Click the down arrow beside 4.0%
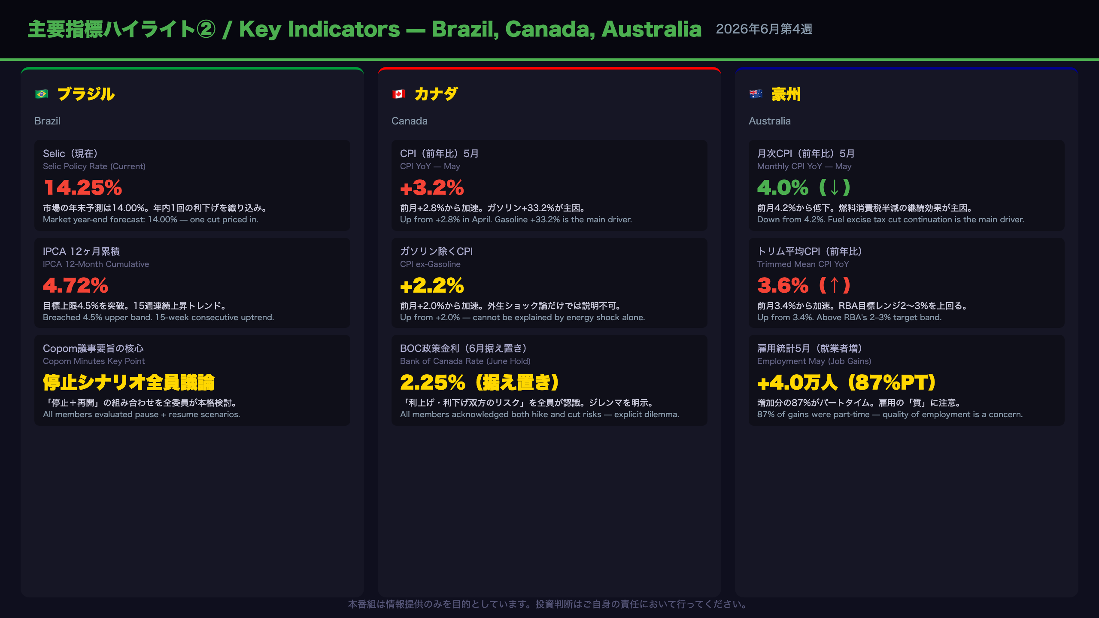Viewport: 1099px width, 618px height. click(835, 188)
